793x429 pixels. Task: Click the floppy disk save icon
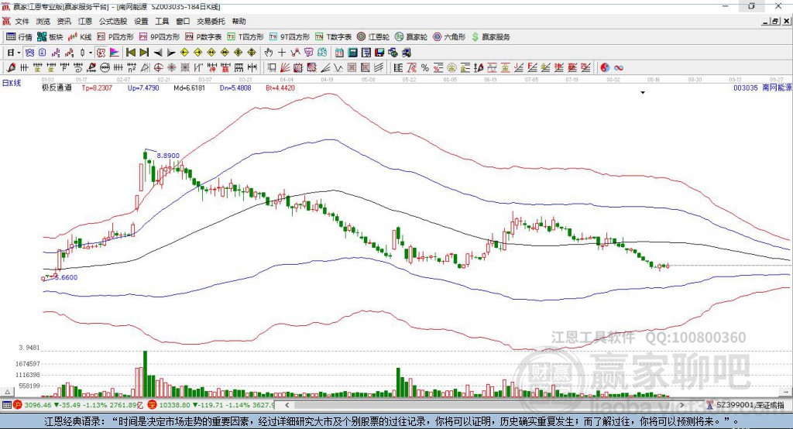tap(379, 53)
